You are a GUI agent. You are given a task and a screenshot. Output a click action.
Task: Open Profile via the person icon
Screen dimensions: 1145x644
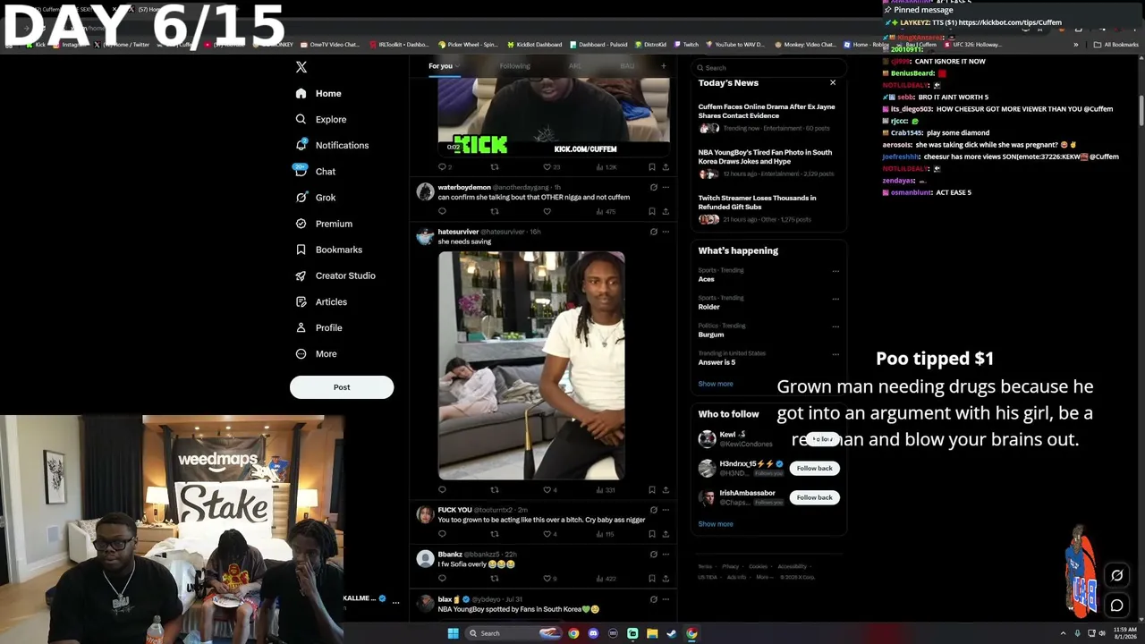pyautogui.click(x=301, y=327)
